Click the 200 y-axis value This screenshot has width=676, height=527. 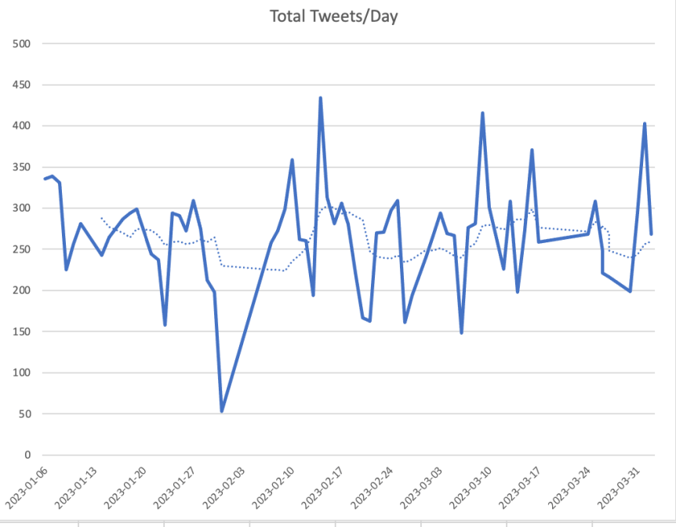20,291
